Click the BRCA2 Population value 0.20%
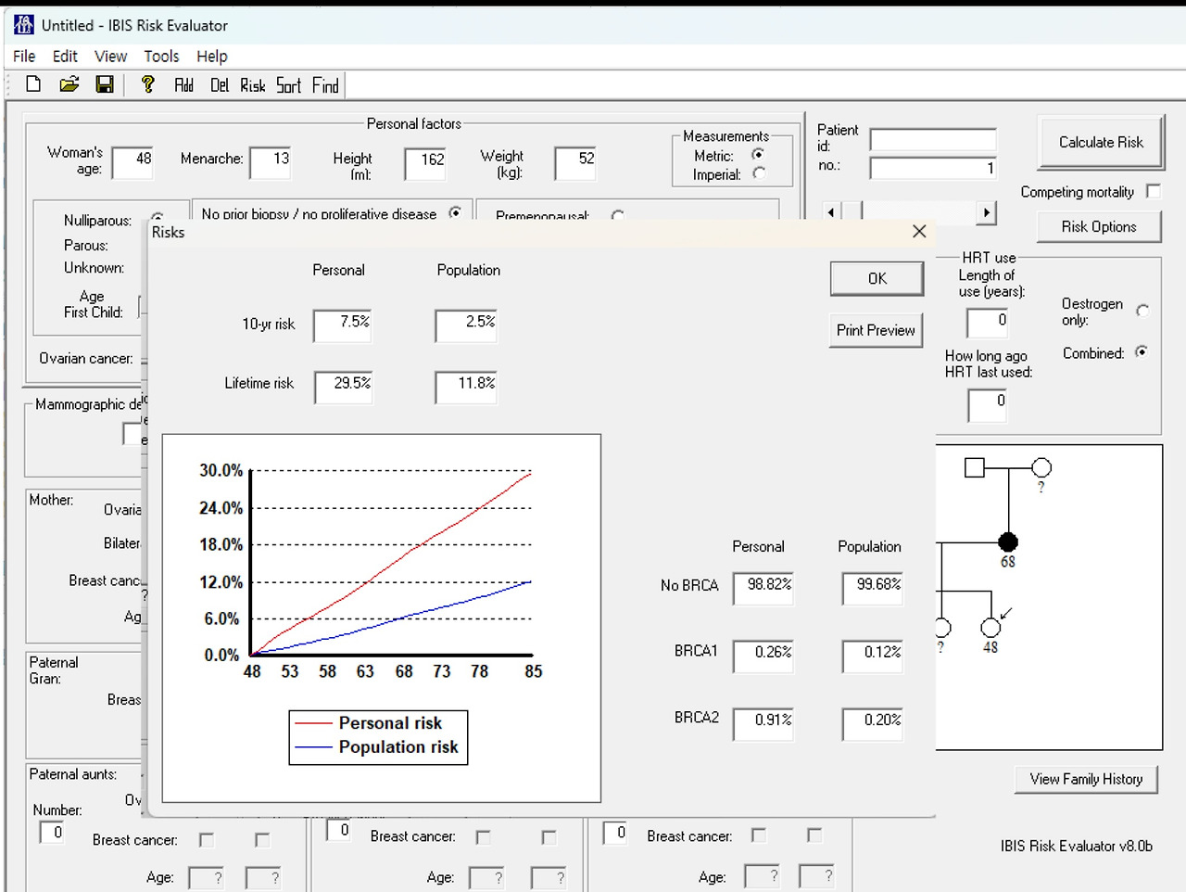 [873, 723]
